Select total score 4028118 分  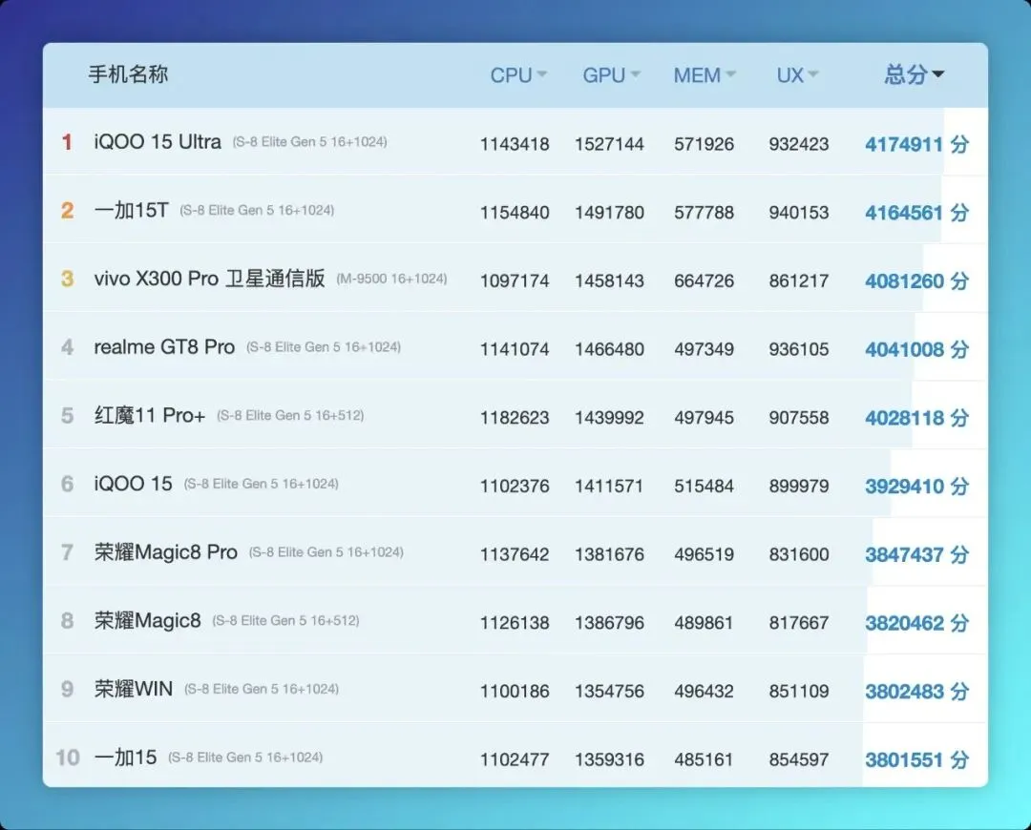coord(916,417)
